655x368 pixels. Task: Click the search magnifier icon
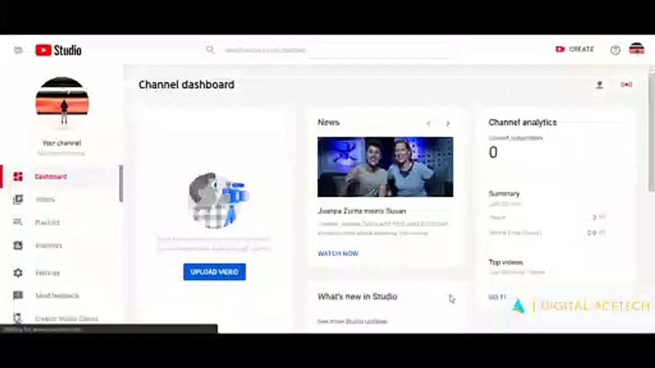point(210,50)
